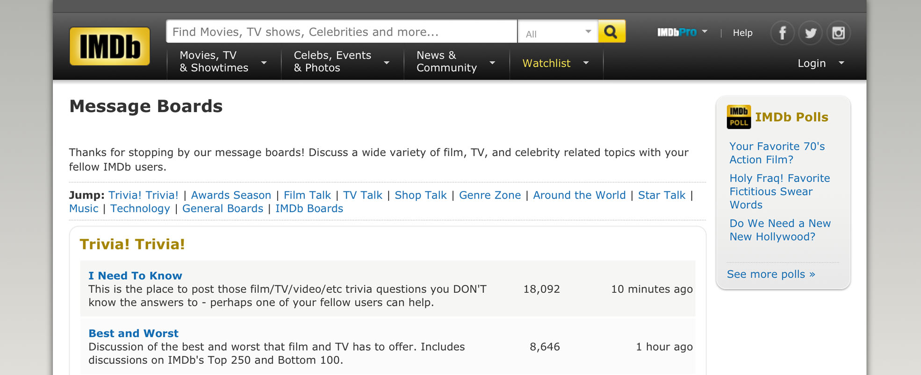Click the Login link
The image size is (921, 375).
pyautogui.click(x=812, y=63)
